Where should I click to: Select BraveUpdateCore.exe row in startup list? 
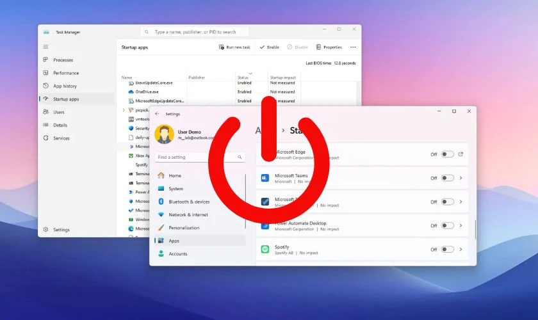coord(238,83)
